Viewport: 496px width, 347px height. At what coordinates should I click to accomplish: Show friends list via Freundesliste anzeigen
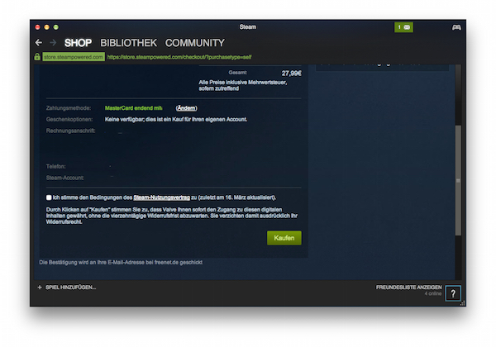pos(408,288)
